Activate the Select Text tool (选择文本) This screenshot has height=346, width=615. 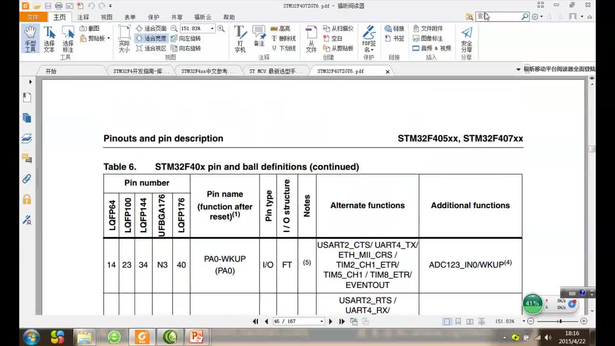point(49,39)
